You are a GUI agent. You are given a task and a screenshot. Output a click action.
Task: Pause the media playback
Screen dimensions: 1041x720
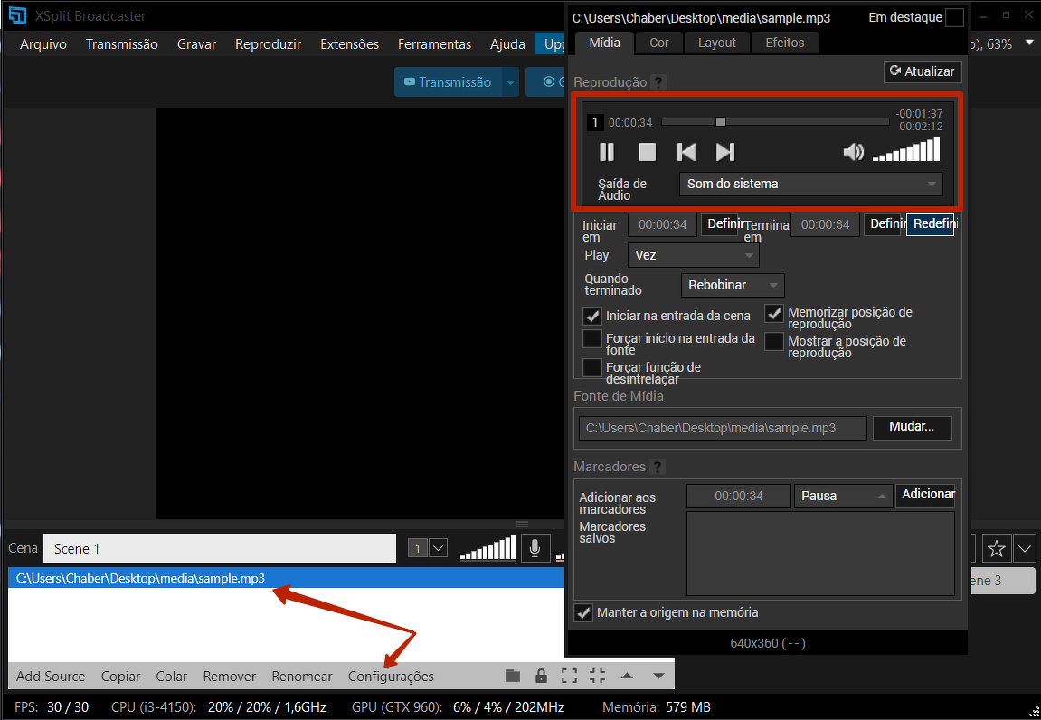click(x=607, y=152)
